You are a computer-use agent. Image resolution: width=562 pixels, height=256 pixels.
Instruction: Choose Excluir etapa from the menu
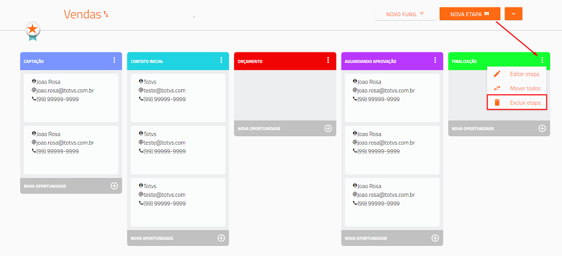[517, 102]
